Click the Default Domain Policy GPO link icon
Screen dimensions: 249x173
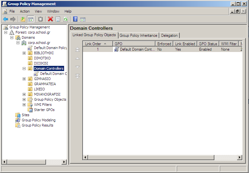click(30, 48)
